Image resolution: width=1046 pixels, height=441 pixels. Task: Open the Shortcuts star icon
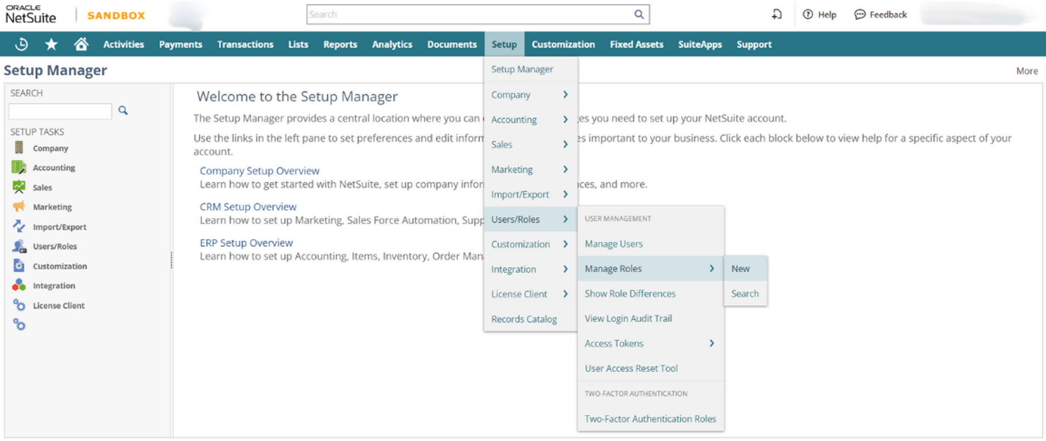pyautogui.click(x=51, y=44)
